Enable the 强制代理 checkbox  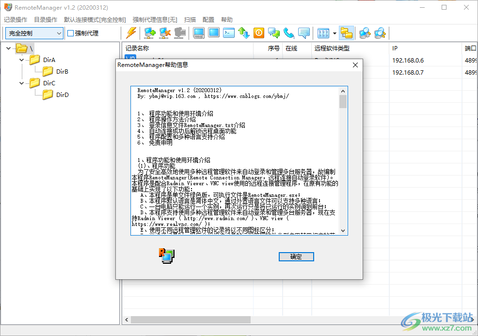point(70,33)
